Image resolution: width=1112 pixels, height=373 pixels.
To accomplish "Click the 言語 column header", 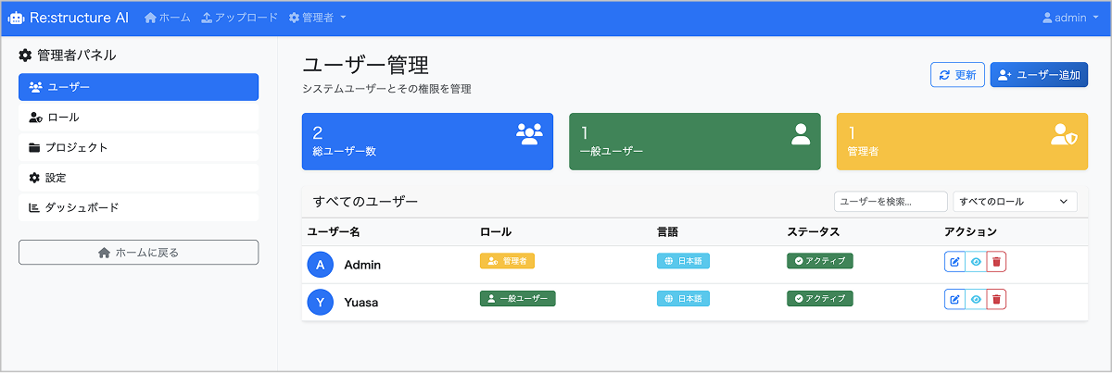I will 667,231.
